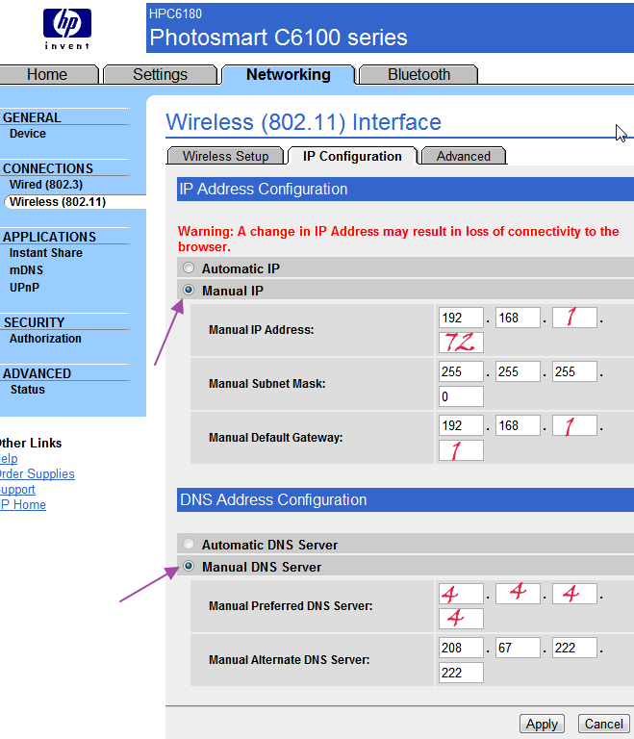Image resolution: width=634 pixels, height=739 pixels.
Task: Select Automatic DNS Server radio button
Action: pyautogui.click(x=189, y=544)
